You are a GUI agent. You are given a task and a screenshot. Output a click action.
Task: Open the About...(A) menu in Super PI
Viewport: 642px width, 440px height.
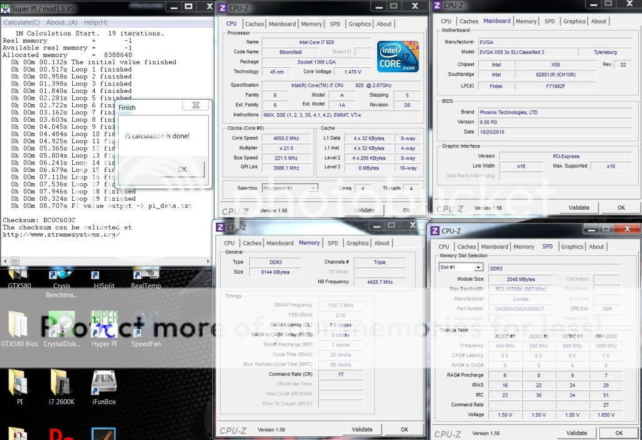click(x=62, y=23)
